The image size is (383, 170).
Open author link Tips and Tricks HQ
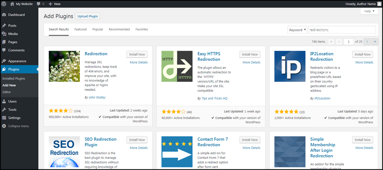pyautogui.click(x=214, y=98)
